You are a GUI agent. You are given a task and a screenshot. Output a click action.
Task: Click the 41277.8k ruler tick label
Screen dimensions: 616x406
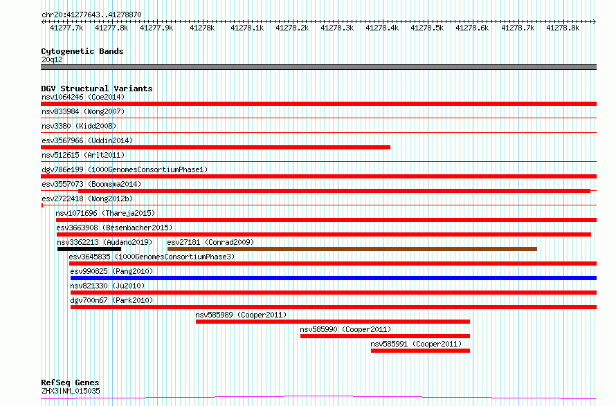111,28
